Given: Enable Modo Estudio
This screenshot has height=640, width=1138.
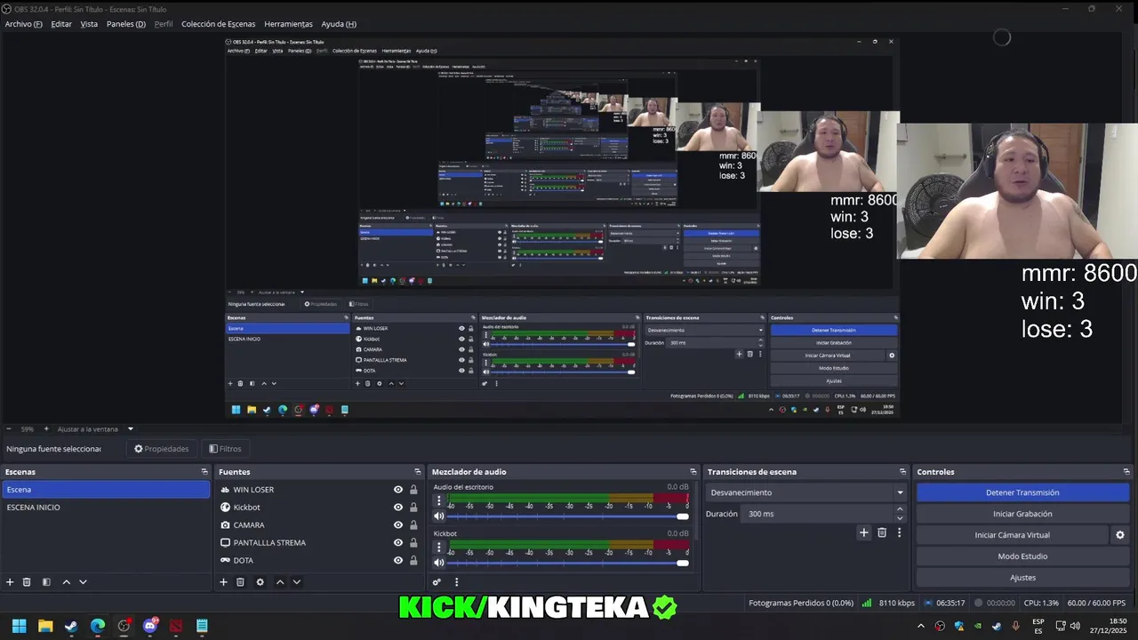Looking at the screenshot, I should (x=1022, y=556).
